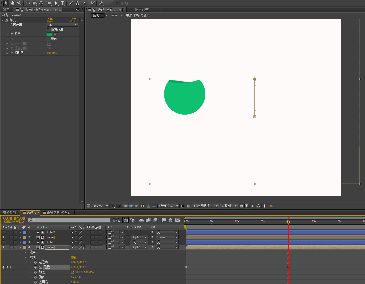365x284 pixels.
Task: Enable the motion blur timeline switch
Action: pos(155,220)
